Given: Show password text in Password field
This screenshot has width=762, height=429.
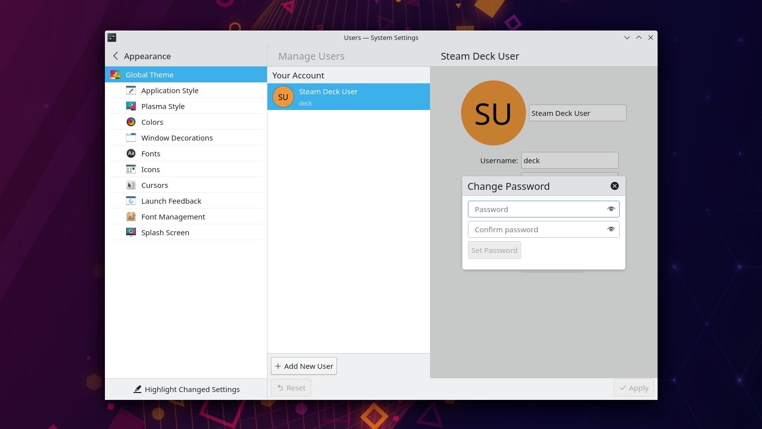Looking at the screenshot, I should tap(611, 209).
